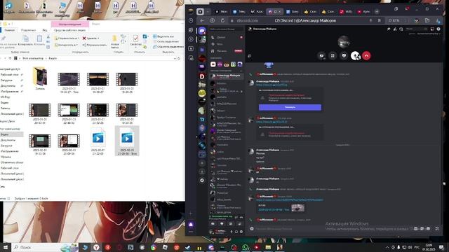The image size is (449, 252).
Task: Expand Explorer address bar history dropdown
Action: tap(175, 58)
